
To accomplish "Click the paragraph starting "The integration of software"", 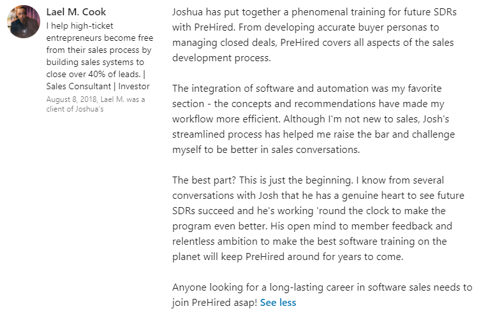I will tap(306, 88).
